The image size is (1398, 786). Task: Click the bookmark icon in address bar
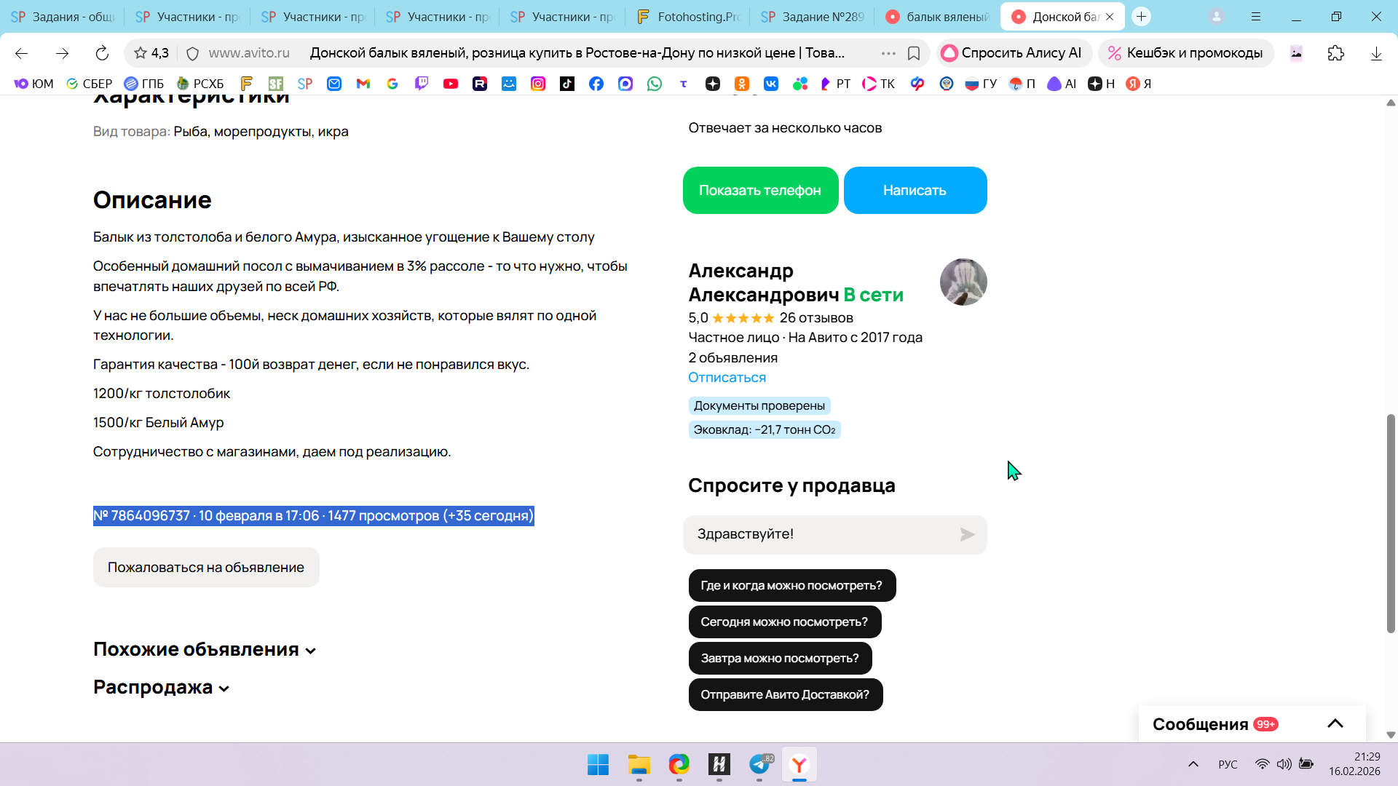(914, 53)
